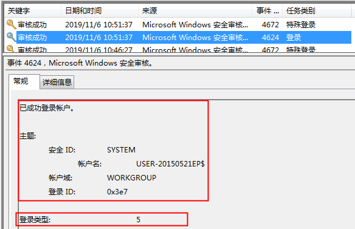Click the 帐户域 label
The width and height of the screenshot is (355, 229).
pos(60,177)
